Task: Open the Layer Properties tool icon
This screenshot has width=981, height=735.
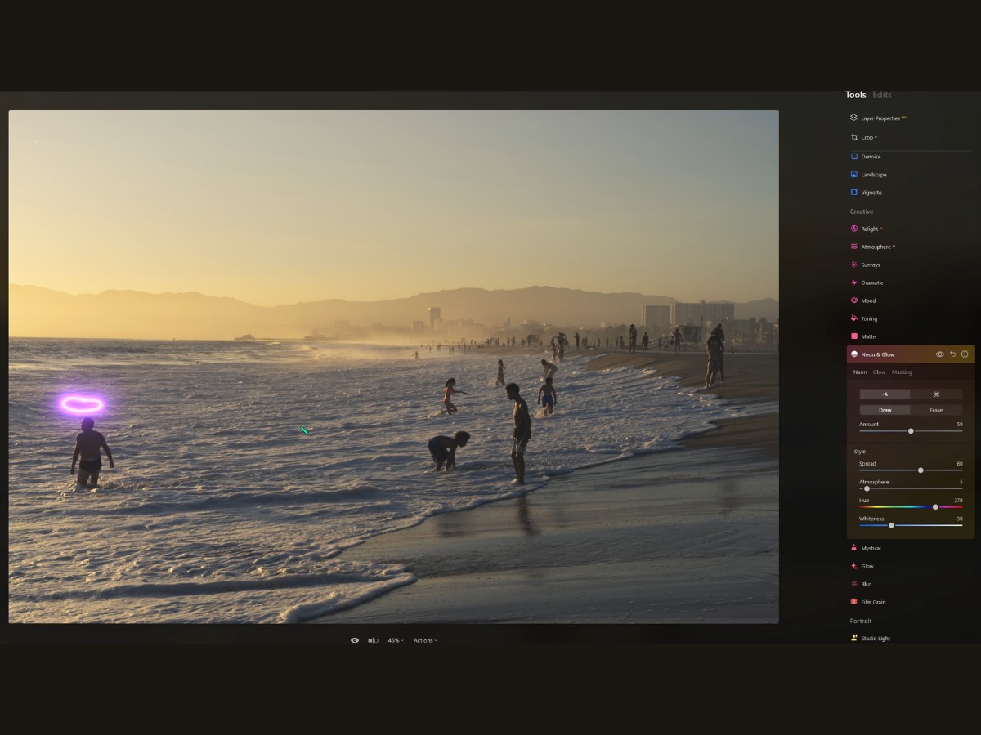Action: click(x=853, y=118)
